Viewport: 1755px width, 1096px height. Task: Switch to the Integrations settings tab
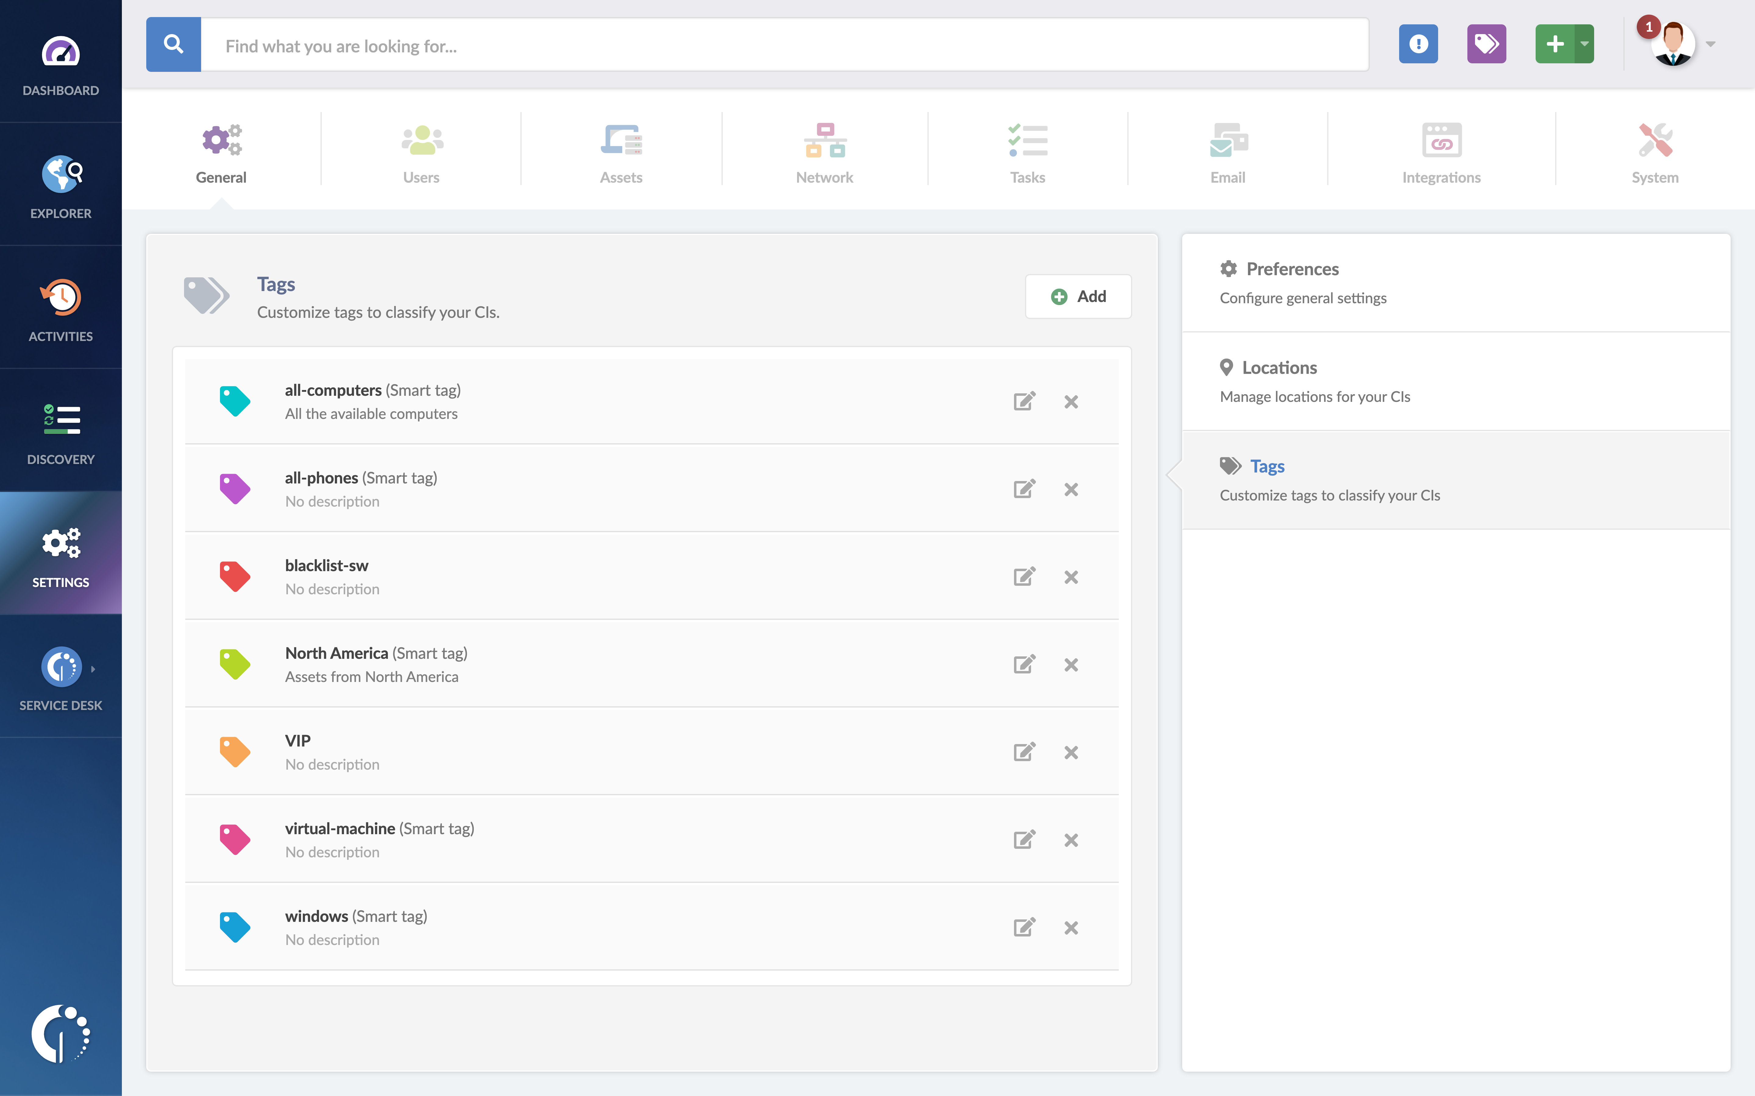[x=1441, y=153]
